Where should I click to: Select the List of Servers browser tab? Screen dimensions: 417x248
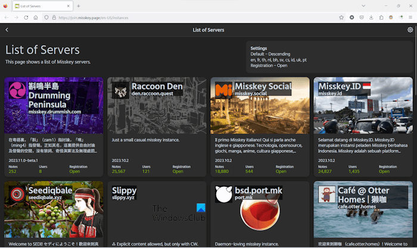coord(42,6)
